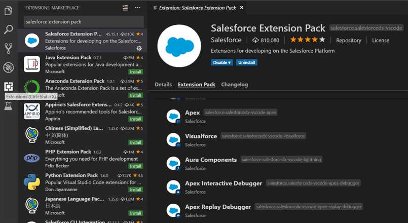Open the License link
The height and width of the screenshot is (223, 408).
(381, 41)
